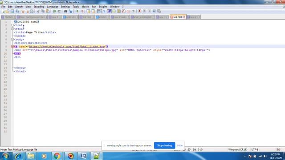
Task: Click the Zoom Out toolbar icon
Action: tap(82, 11)
